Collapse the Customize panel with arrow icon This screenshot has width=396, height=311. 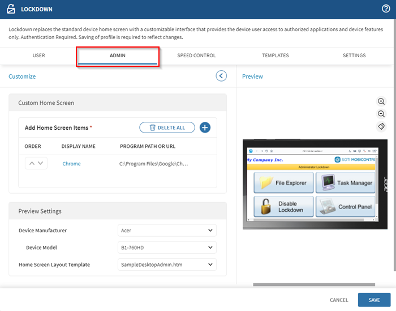pos(221,76)
